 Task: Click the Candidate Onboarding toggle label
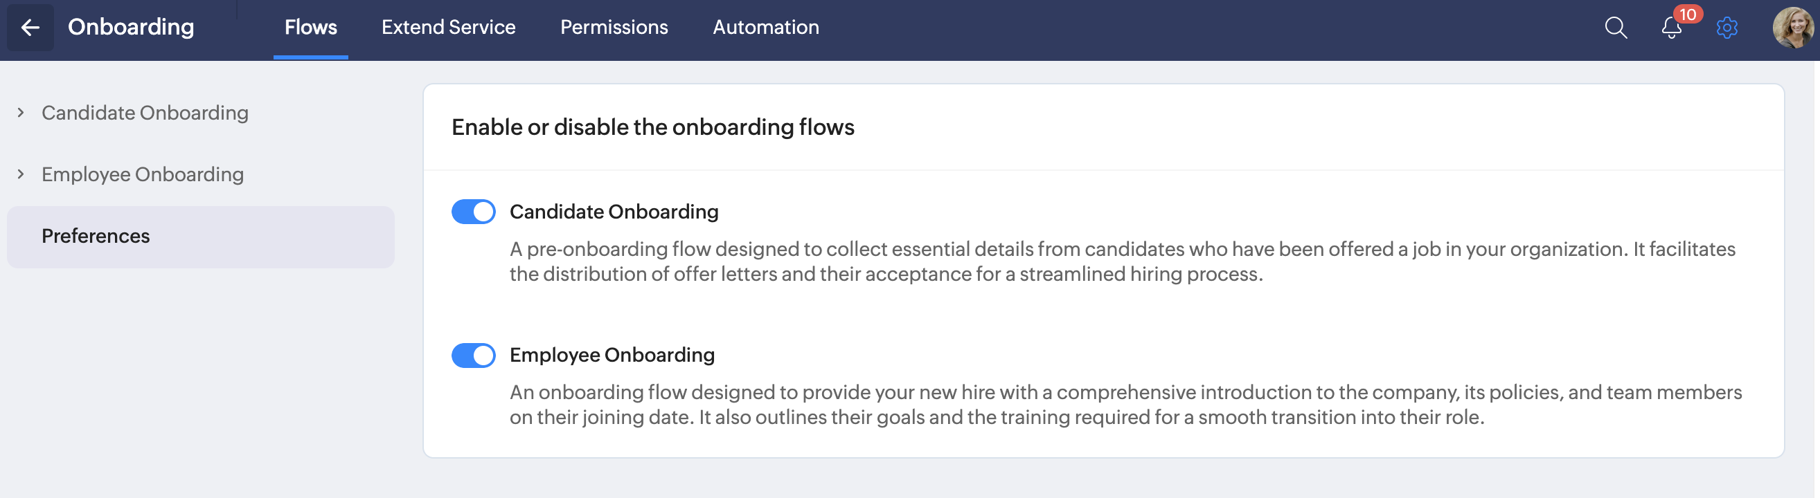click(x=614, y=212)
